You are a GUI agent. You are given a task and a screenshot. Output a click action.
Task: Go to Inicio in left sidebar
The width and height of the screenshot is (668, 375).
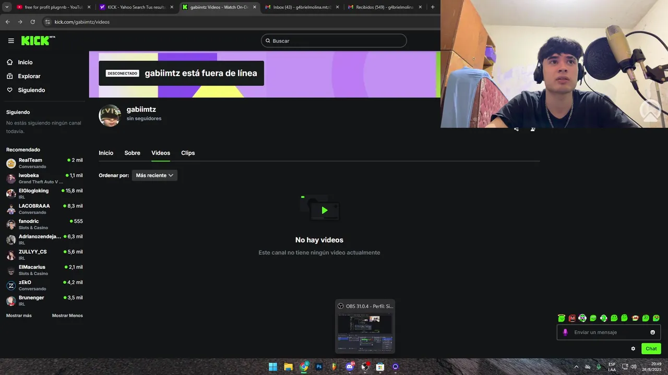tap(25, 63)
